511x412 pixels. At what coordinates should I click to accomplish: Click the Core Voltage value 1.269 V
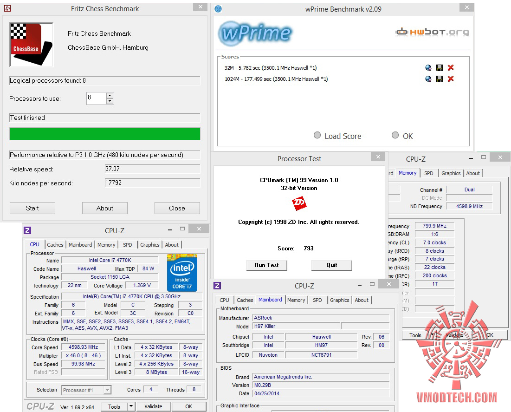[x=142, y=285]
